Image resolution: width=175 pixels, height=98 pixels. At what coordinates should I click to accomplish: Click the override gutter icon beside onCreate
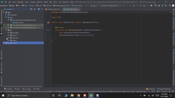tap(48, 30)
